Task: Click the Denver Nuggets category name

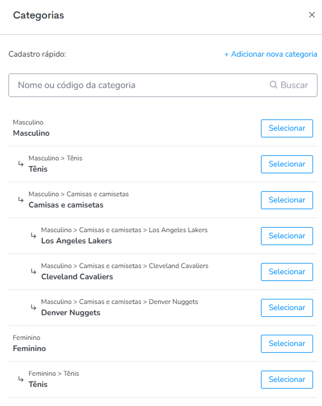Action: (71, 312)
